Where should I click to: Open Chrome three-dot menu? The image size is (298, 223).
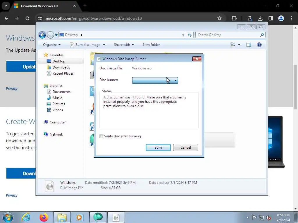click(x=292, y=18)
